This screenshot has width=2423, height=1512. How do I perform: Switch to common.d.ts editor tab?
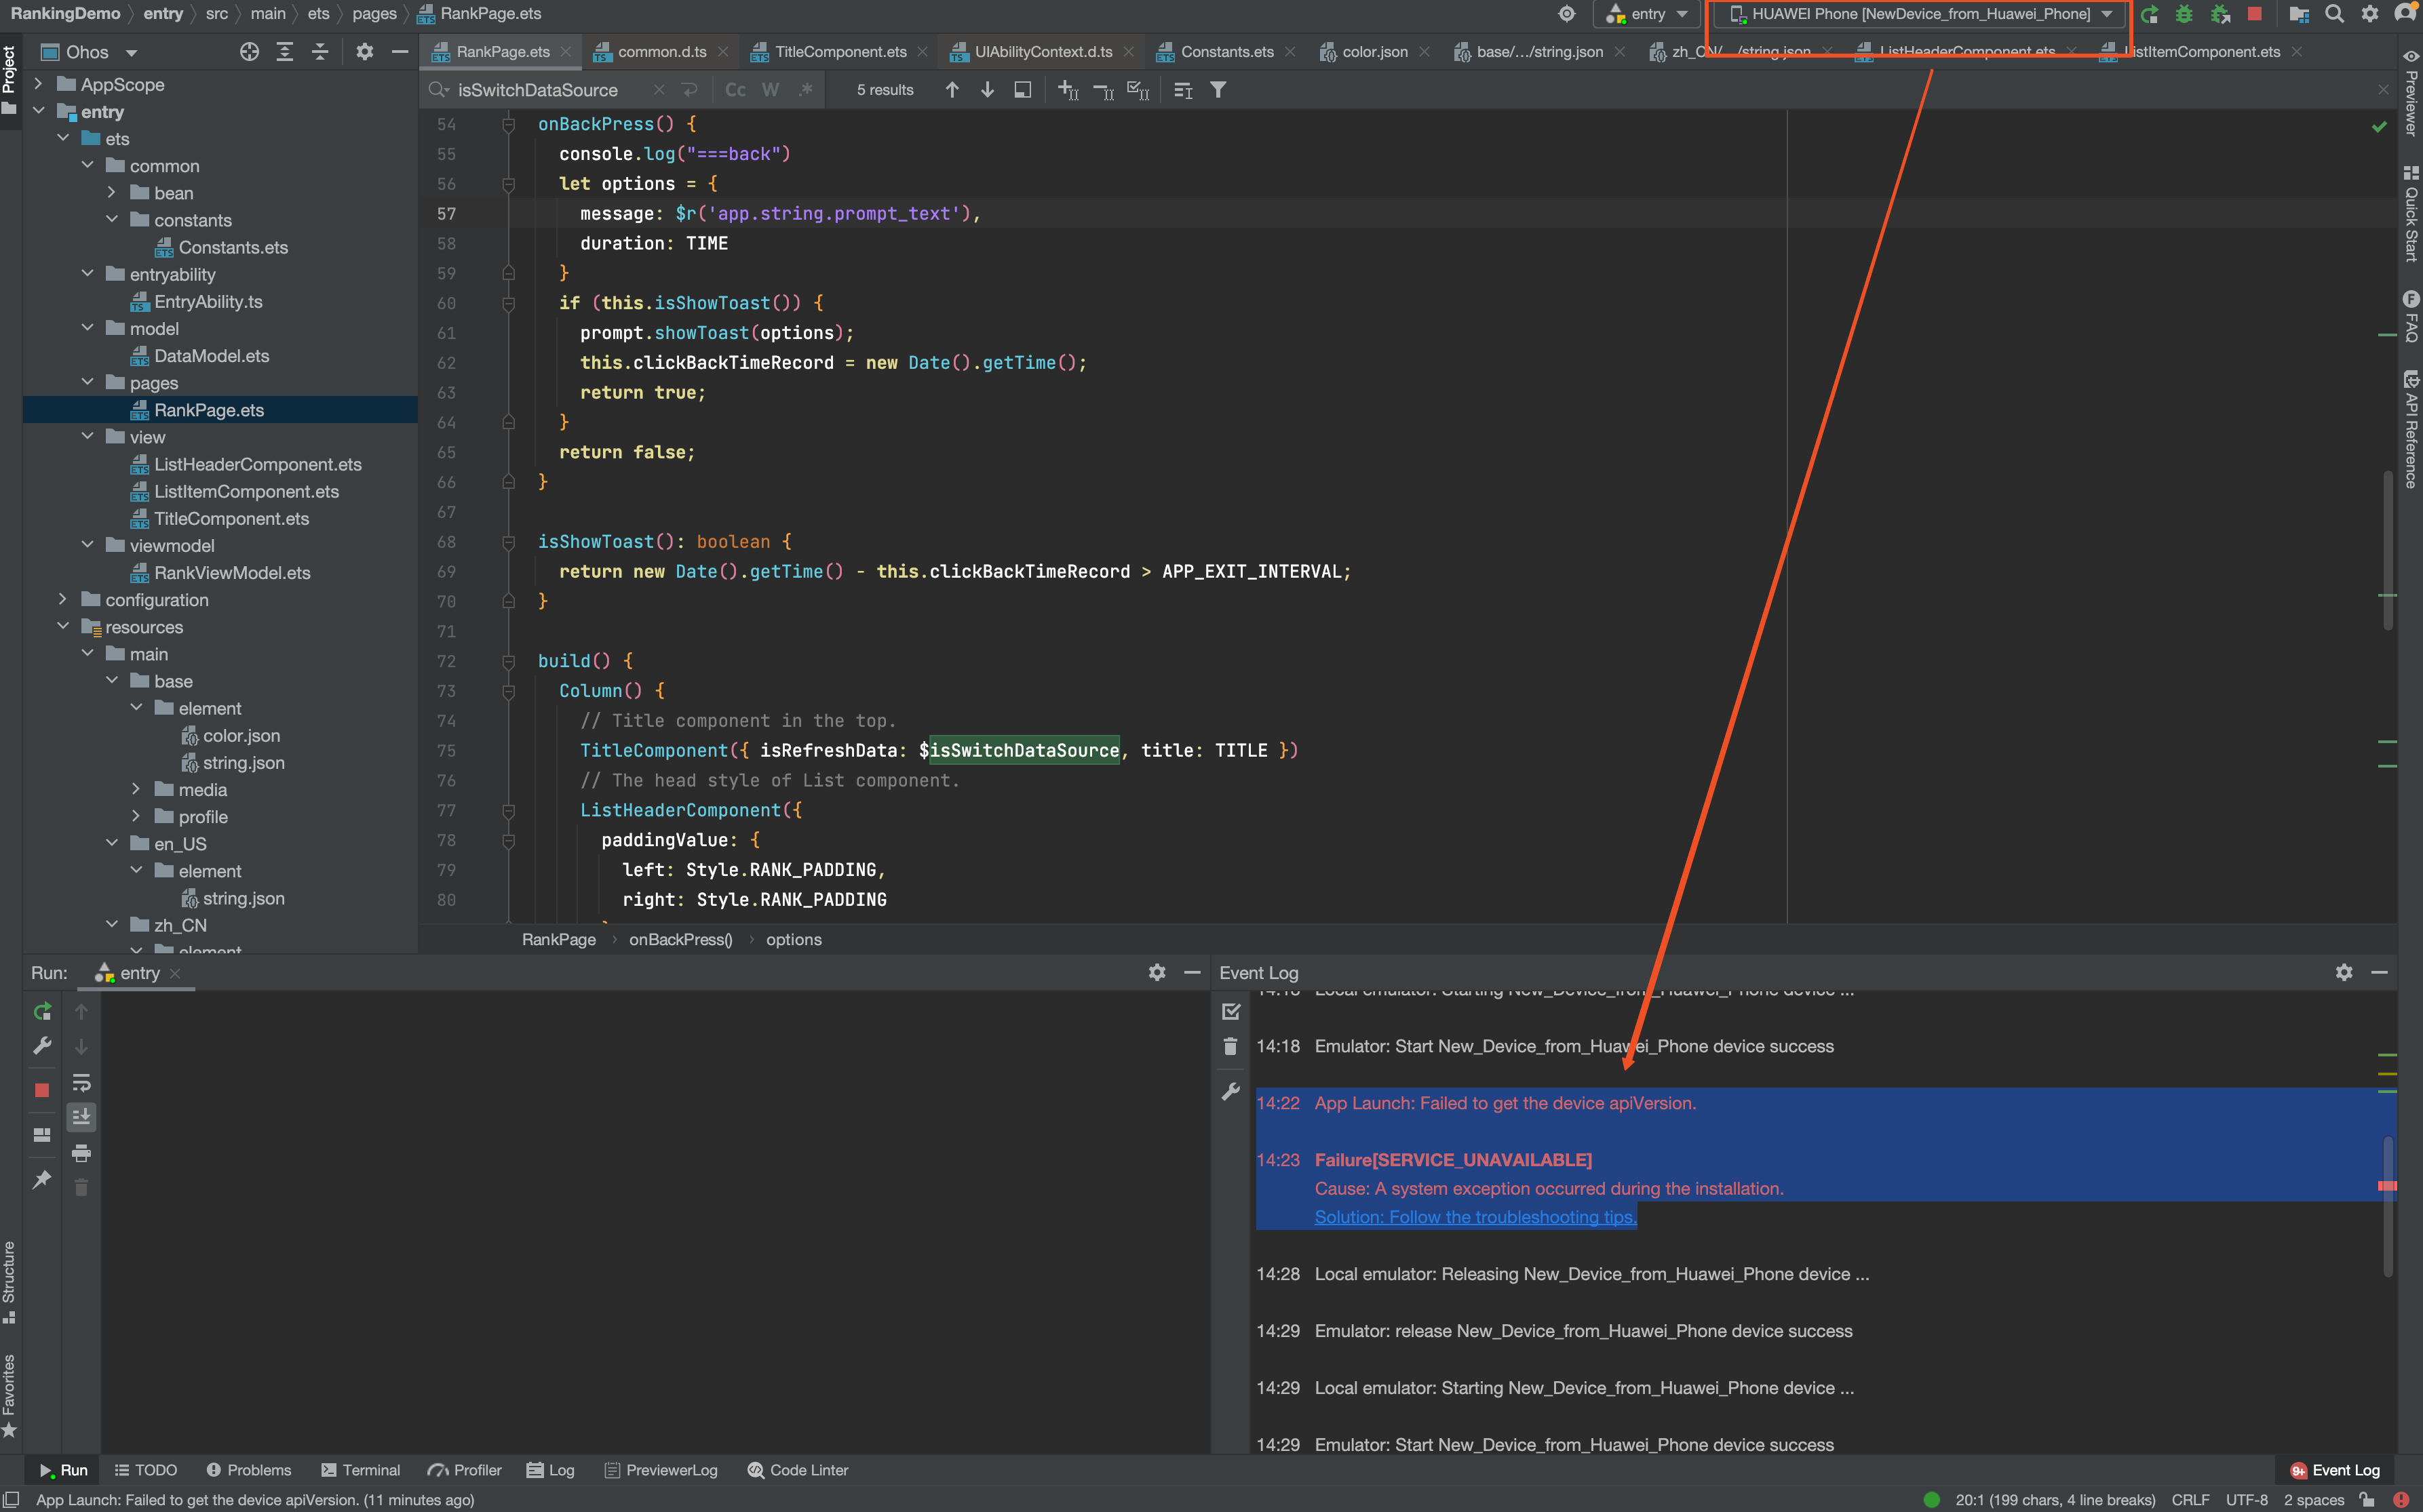[x=660, y=52]
